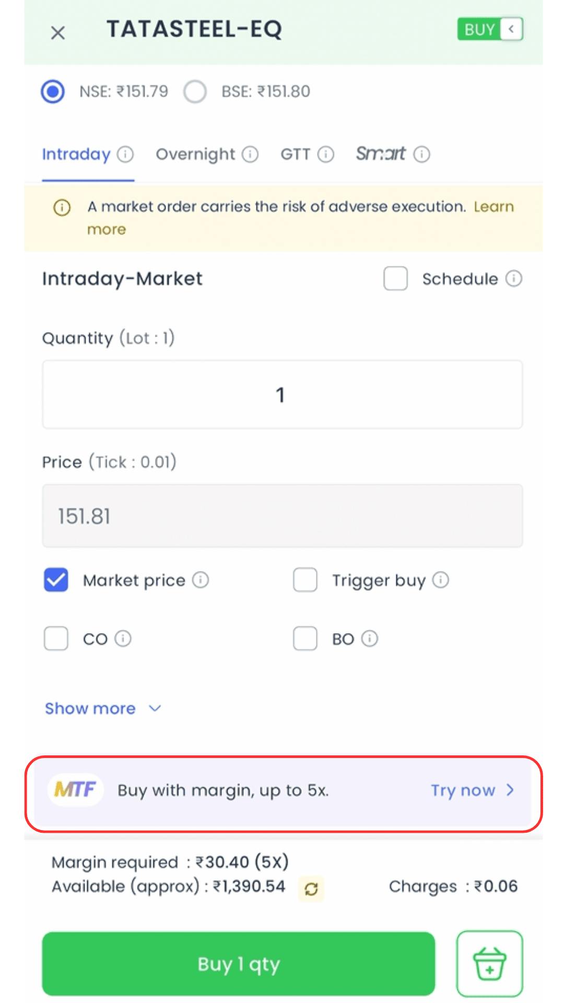The width and height of the screenshot is (564, 1003).
Task: Add this order to the basket
Action: (489, 964)
